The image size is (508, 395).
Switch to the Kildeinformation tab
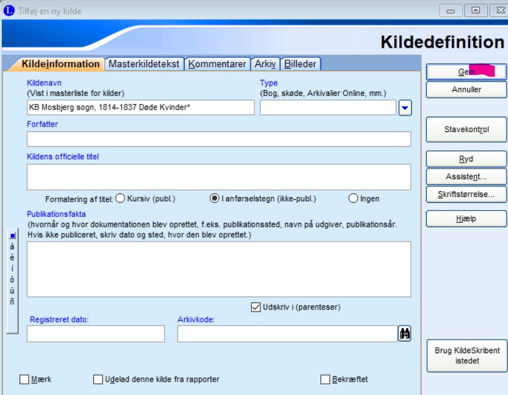point(60,64)
